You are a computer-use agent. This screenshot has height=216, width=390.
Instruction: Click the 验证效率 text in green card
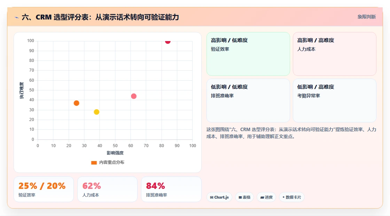[220, 49]
